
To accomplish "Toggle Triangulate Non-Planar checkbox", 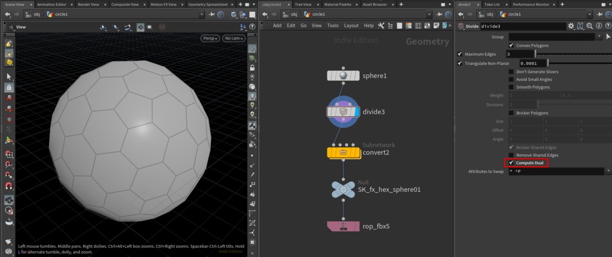I will (460, 63).
